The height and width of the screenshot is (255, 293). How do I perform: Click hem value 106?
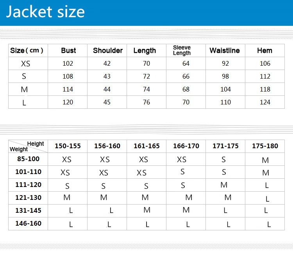coord(265,63)
